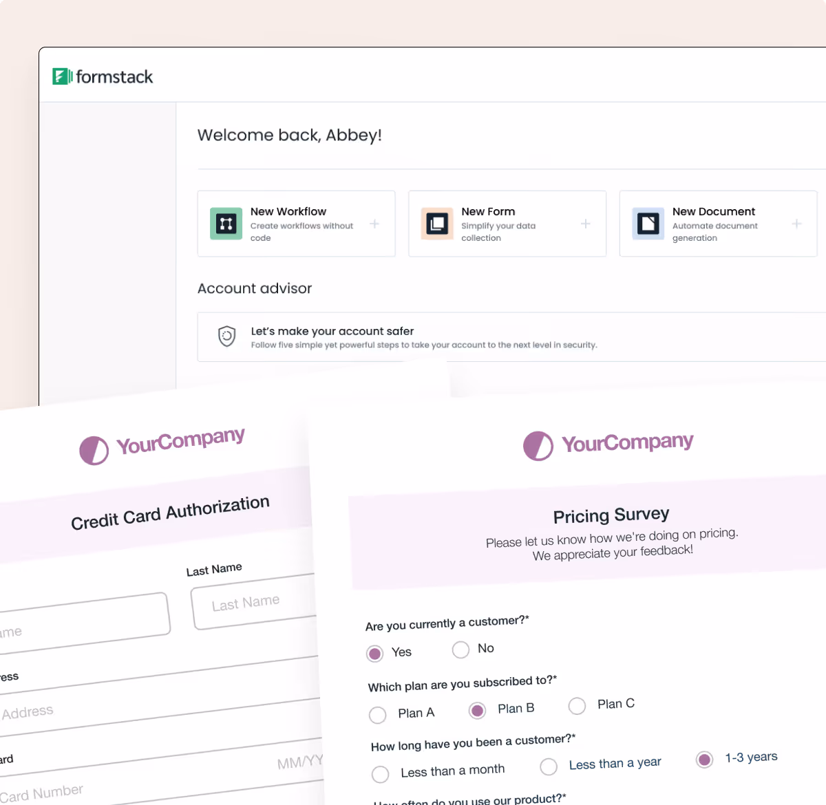826x805 pixels.
Task: Click the plus icon on New Document card
Action: pyautogui.click(x=796, y=224)
